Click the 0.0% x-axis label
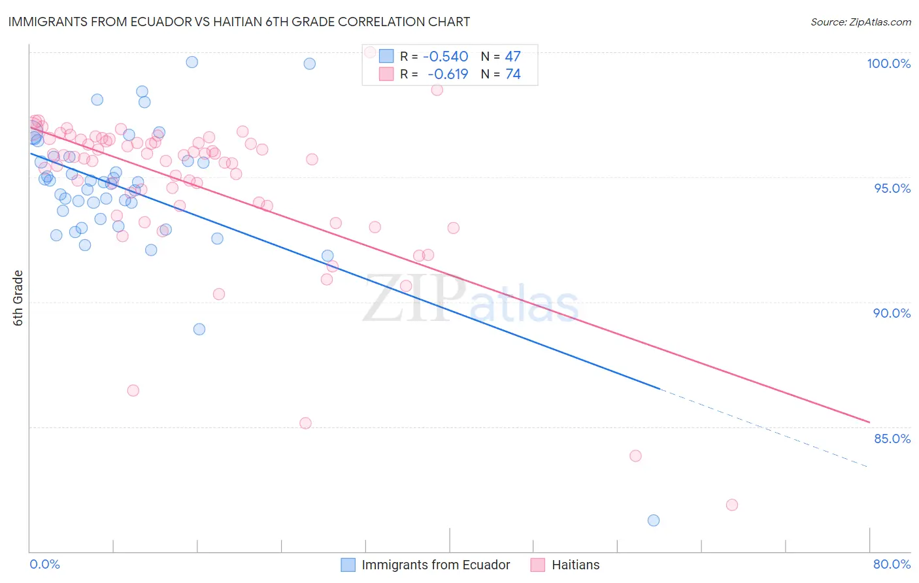The height and width of the screenshot is (583, 919). point(45,564)
